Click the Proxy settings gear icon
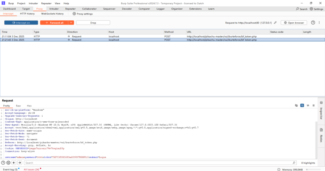Image resolution: width=325 pixels, height=171 pixels. click(74, 14)
